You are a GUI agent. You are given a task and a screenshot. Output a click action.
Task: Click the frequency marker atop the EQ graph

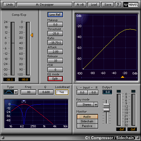click(24, 101)
